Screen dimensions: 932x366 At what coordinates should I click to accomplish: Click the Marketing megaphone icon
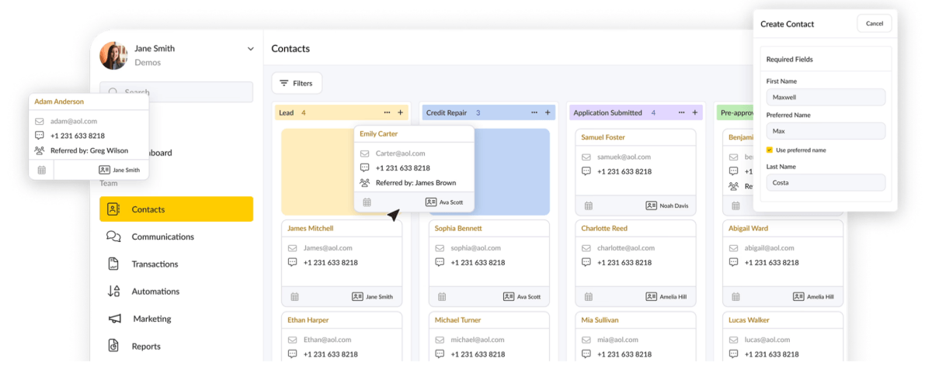[114, 319]
